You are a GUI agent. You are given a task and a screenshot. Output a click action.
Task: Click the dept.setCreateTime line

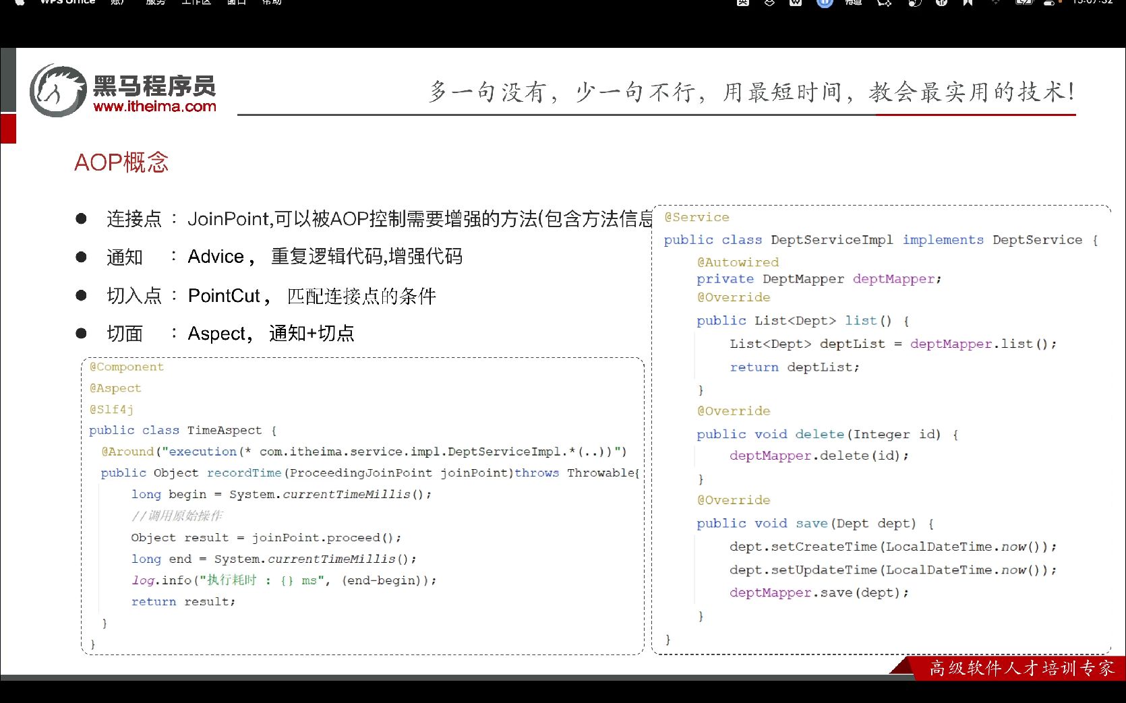(893, 547)
